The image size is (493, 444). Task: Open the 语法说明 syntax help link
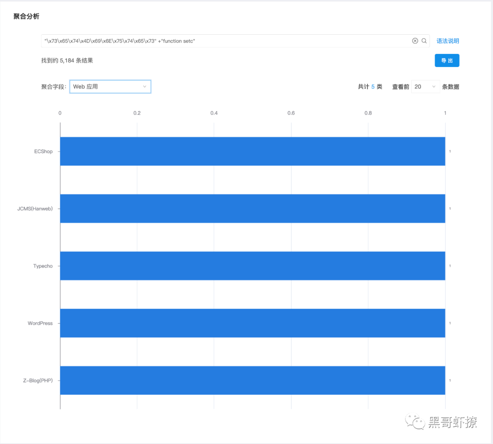pos(448,41)
